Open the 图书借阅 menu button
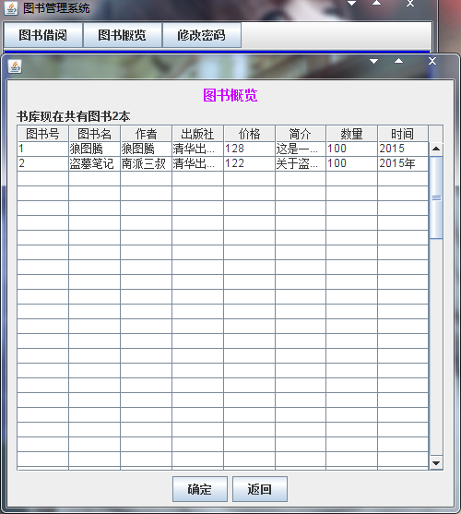 (43, 35)
